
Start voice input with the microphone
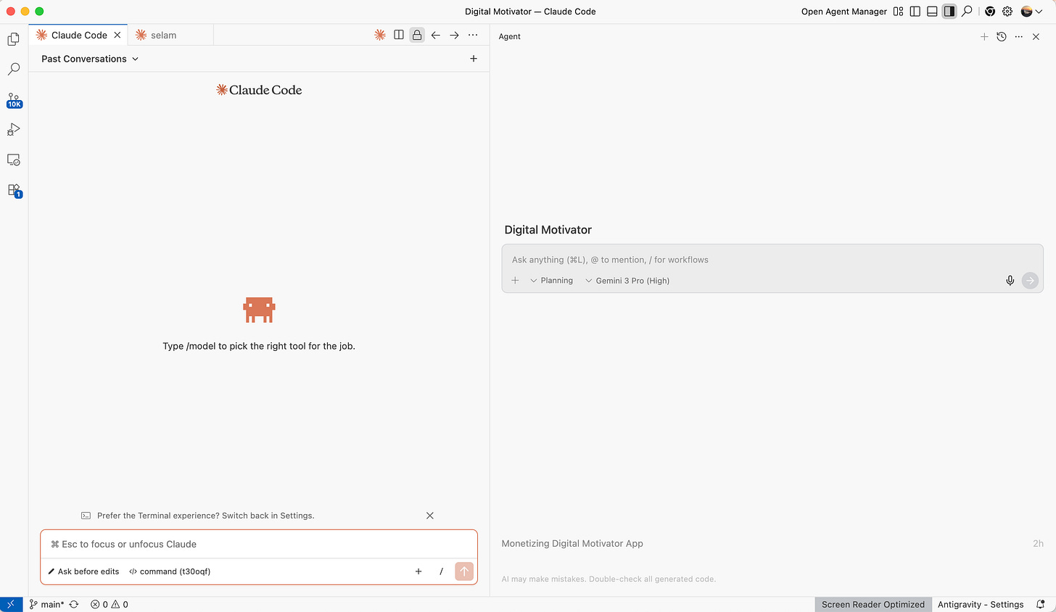tap(1010, 281)
